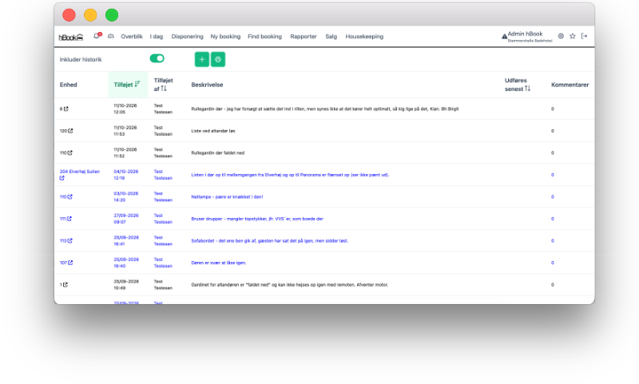The width and height of the screenshot is (639, 384).
Task: Click the 25/09-2026 10:49 date cell
Action: 126,285
